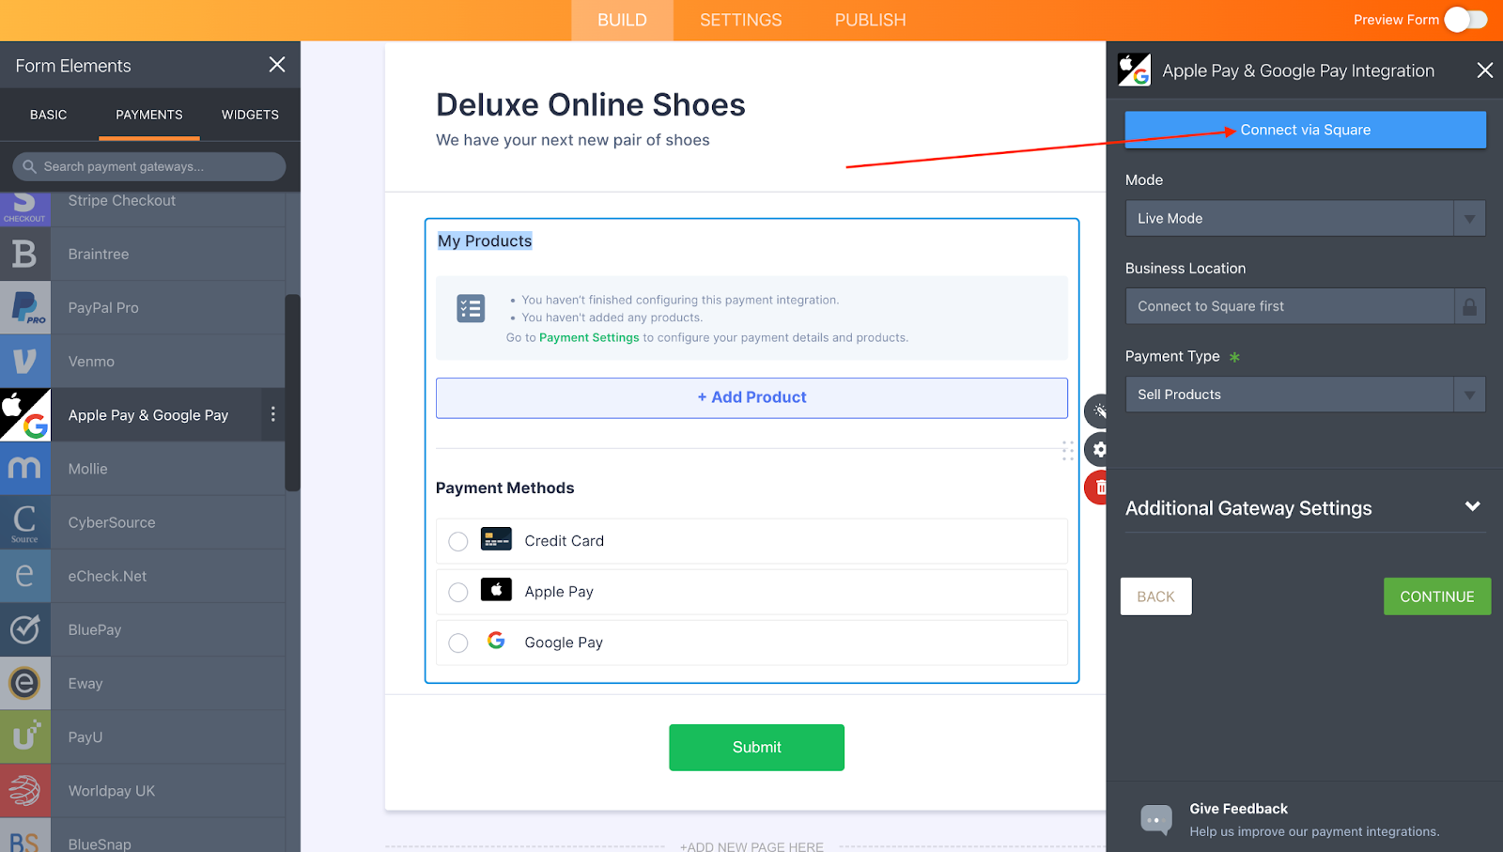1503x852 pixels.
Task: Open the payment wizard wand icon
Action: tap(1097, 411)
